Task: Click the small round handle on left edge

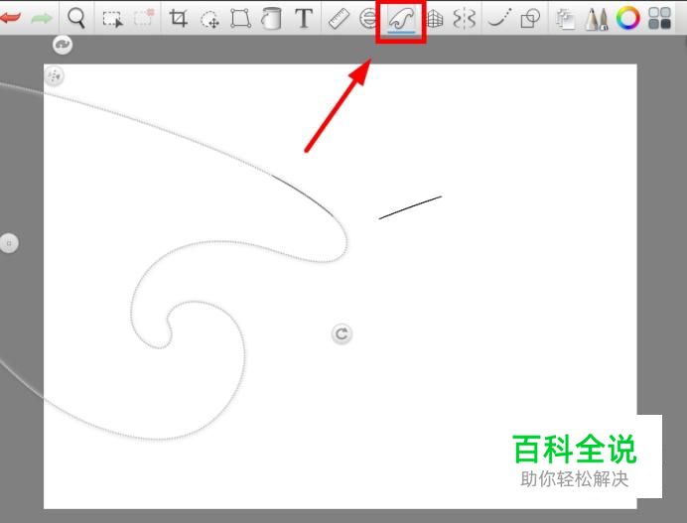Action: pyautogui.click(x=9, y=243)
